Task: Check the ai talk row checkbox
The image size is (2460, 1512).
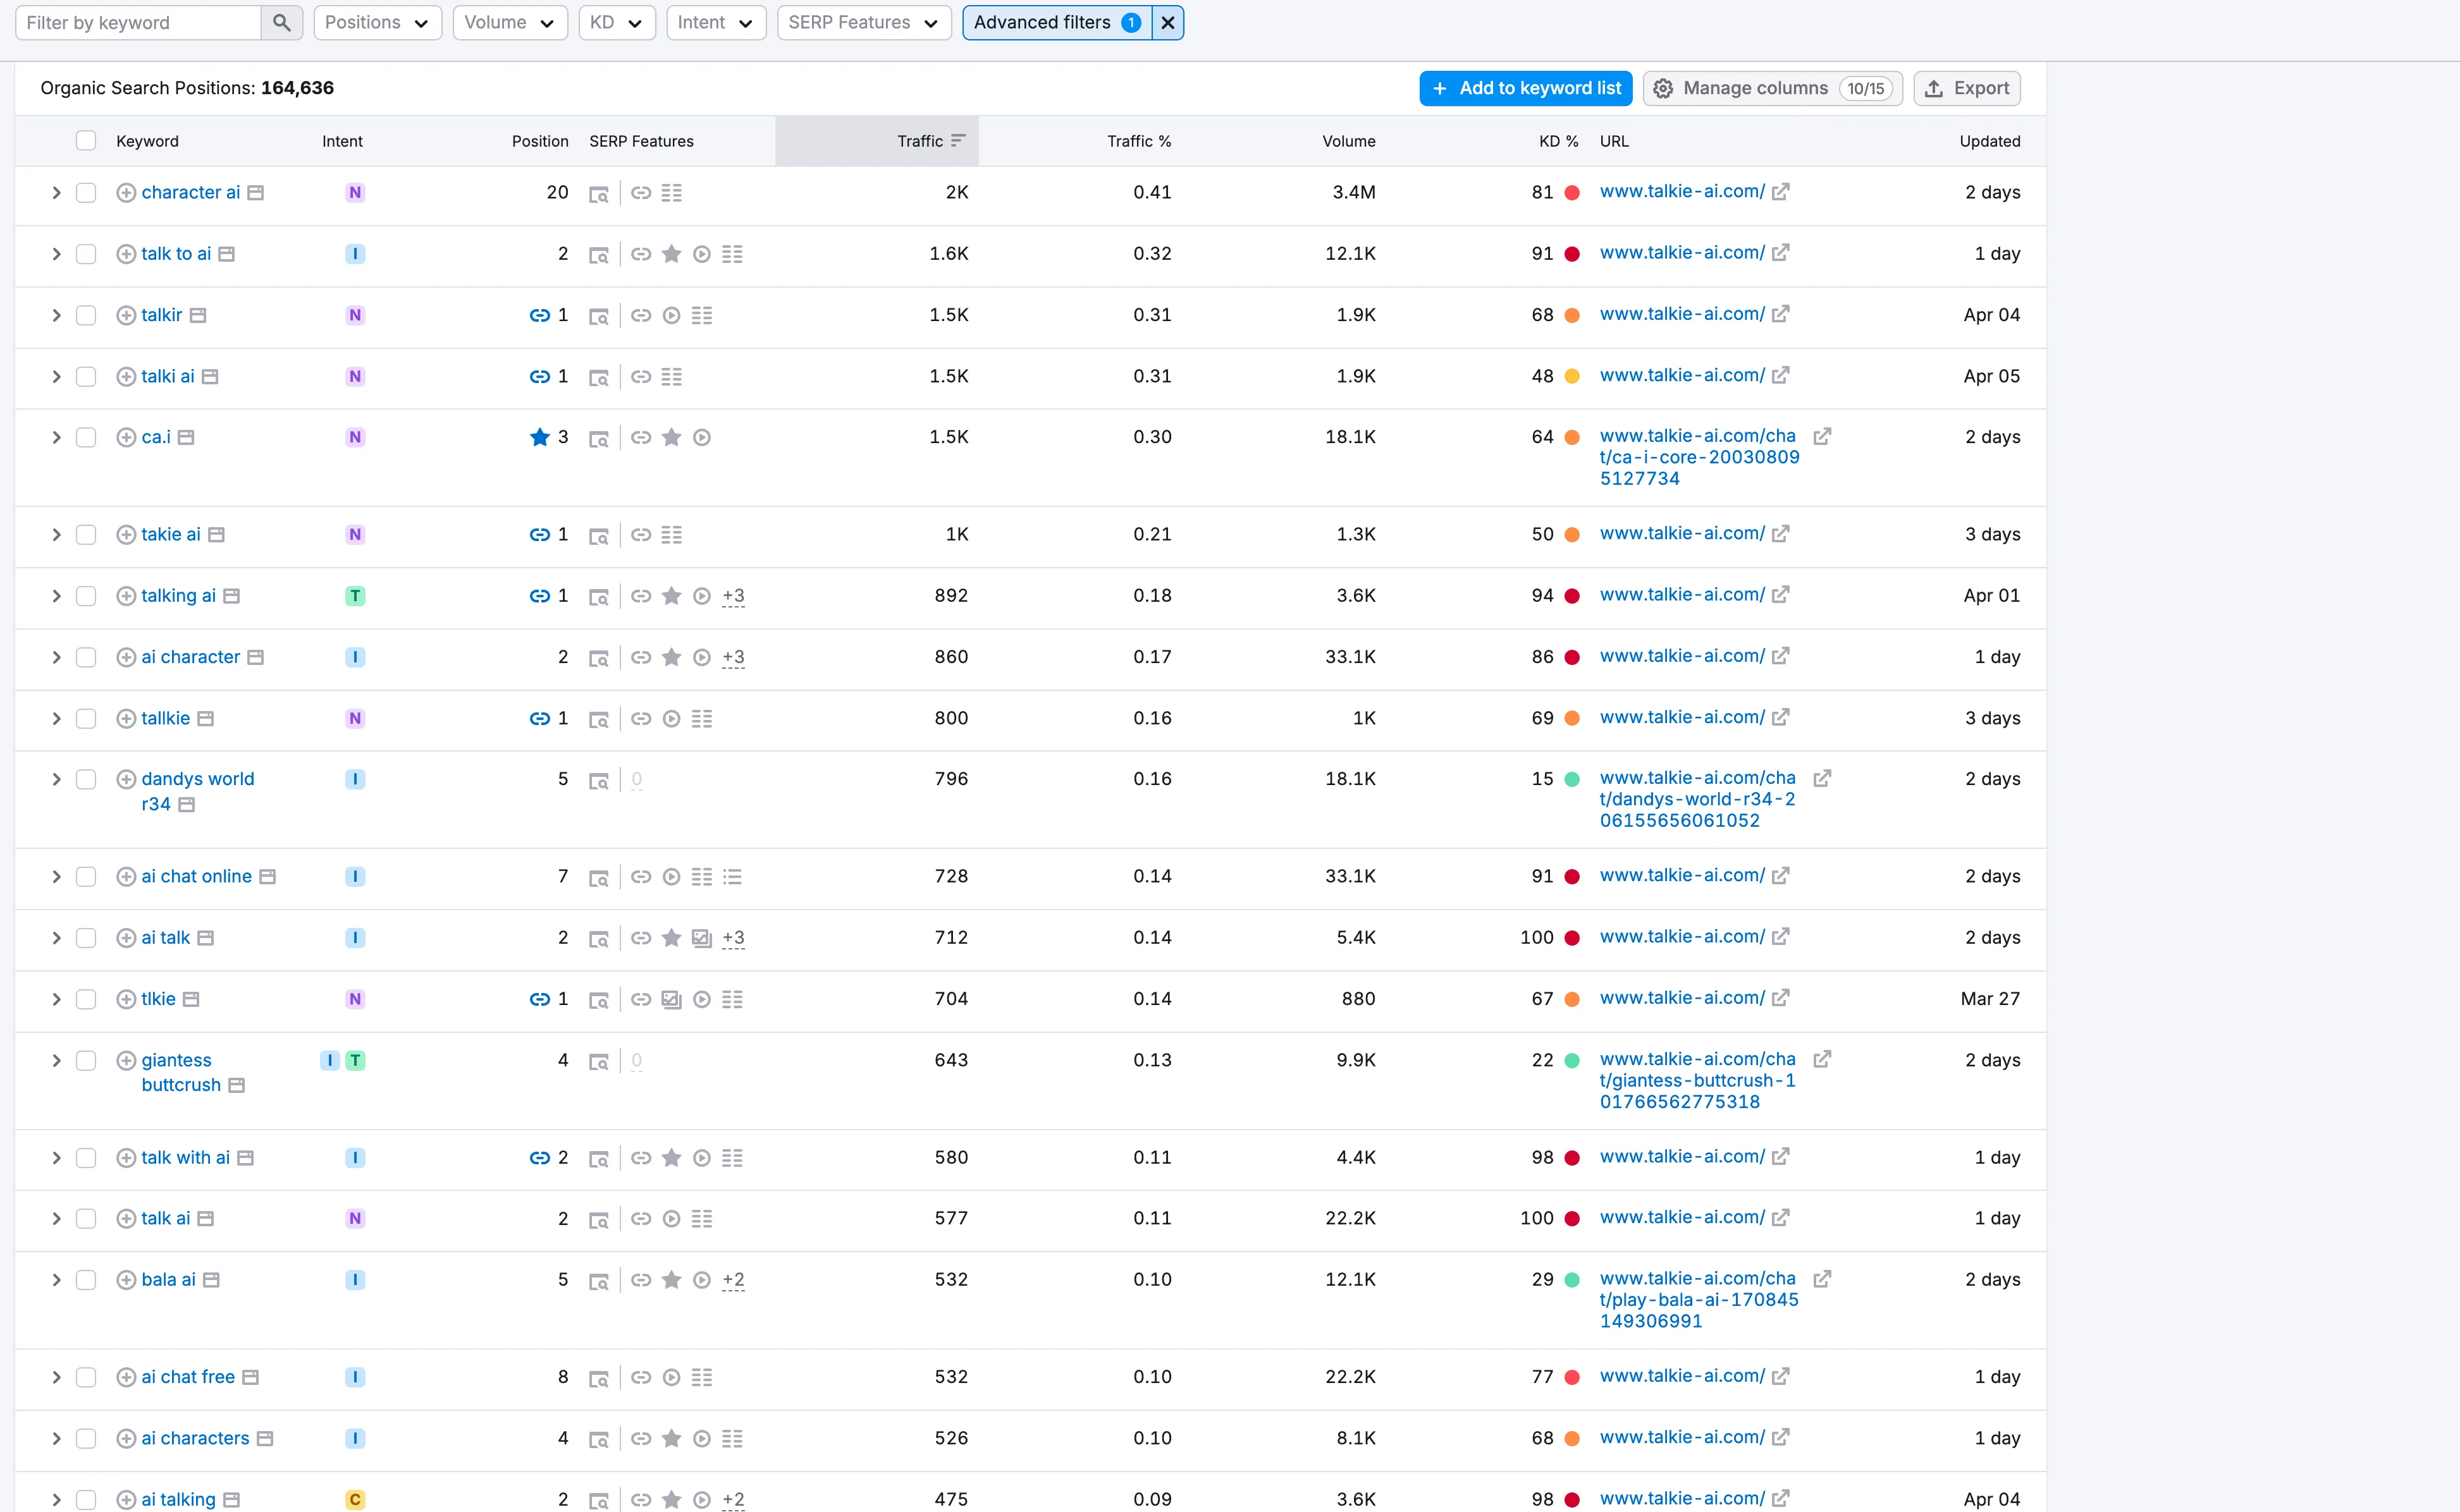Action: (x=86, y=938)
